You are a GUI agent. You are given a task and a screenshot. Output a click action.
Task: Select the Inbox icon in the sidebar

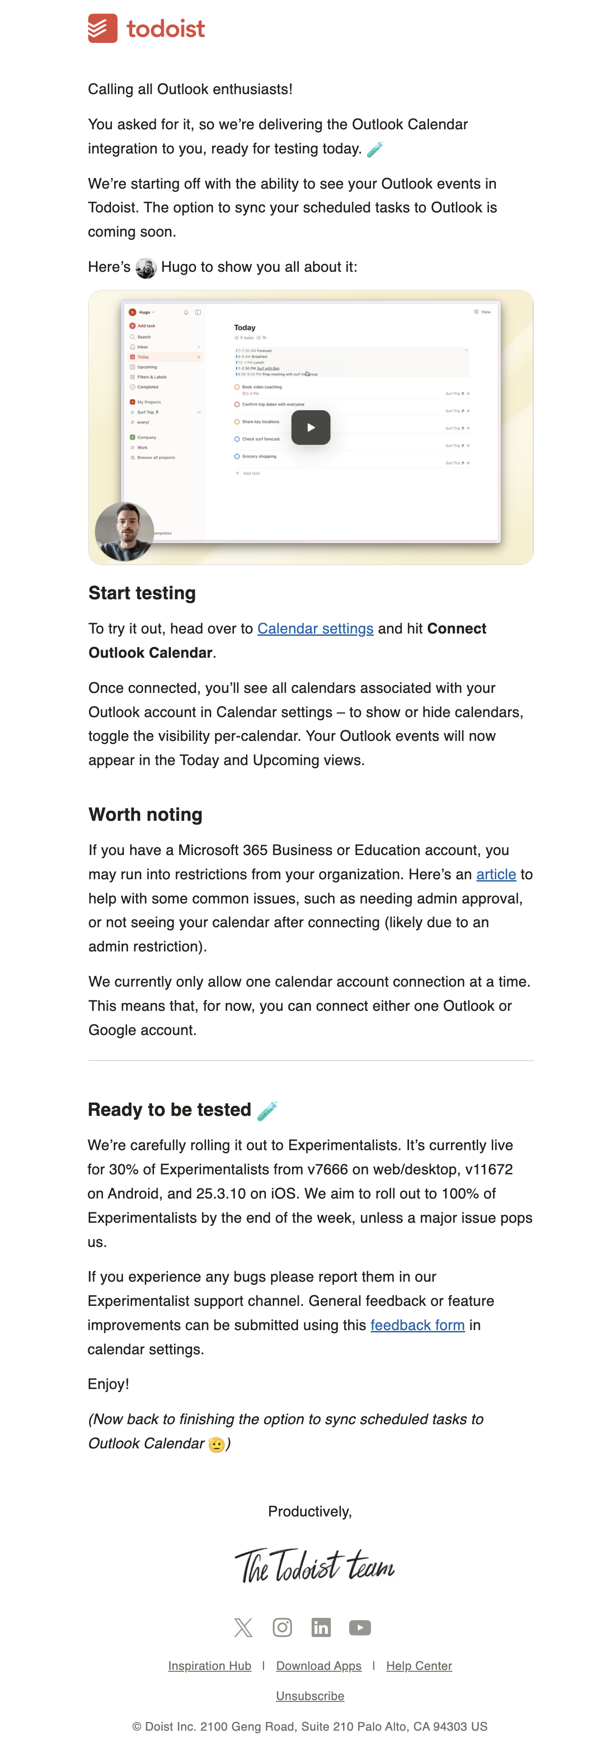tap(133, 347)
